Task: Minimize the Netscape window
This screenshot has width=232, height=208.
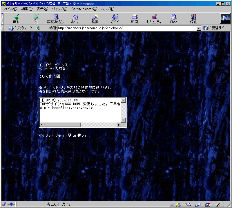Action: click(x=218, y=4)
